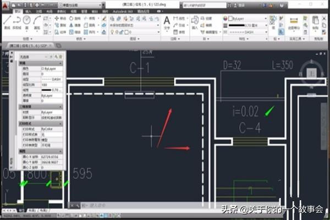Screen dimensions: 330x220
Task: Click the Fillet tool
Action: tap(90, 25)
